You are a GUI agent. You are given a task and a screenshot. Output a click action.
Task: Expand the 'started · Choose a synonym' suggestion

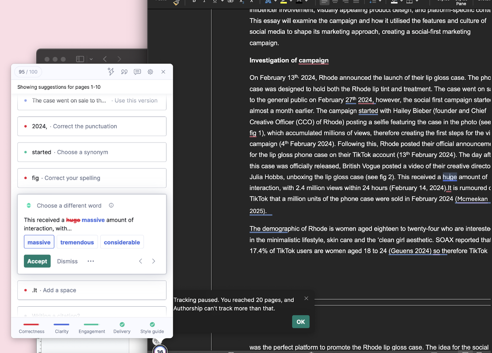(x=92, y=152)
